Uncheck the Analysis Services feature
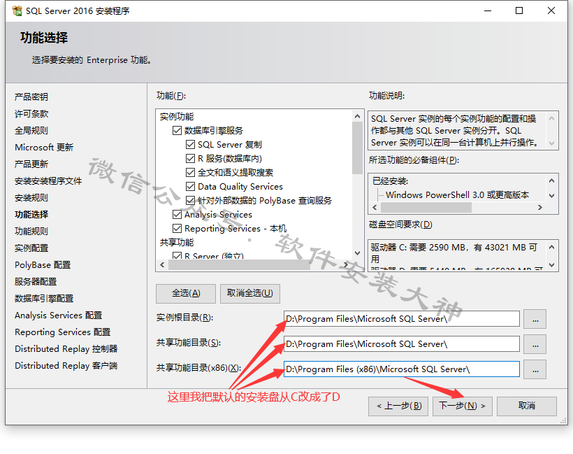573x454 pixels. (177, 214)
